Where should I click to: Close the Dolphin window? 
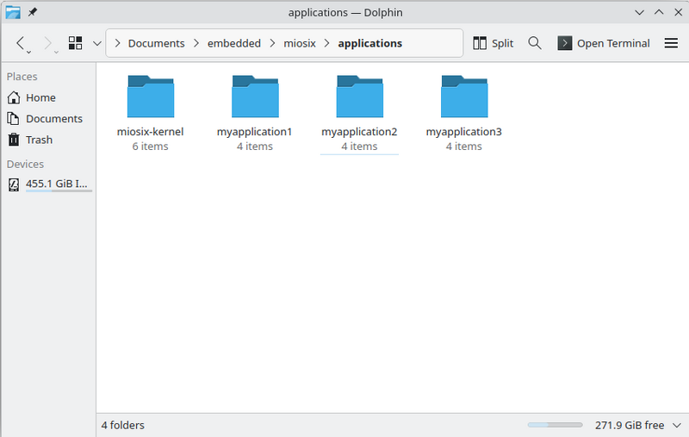click(x=678, y=12)
